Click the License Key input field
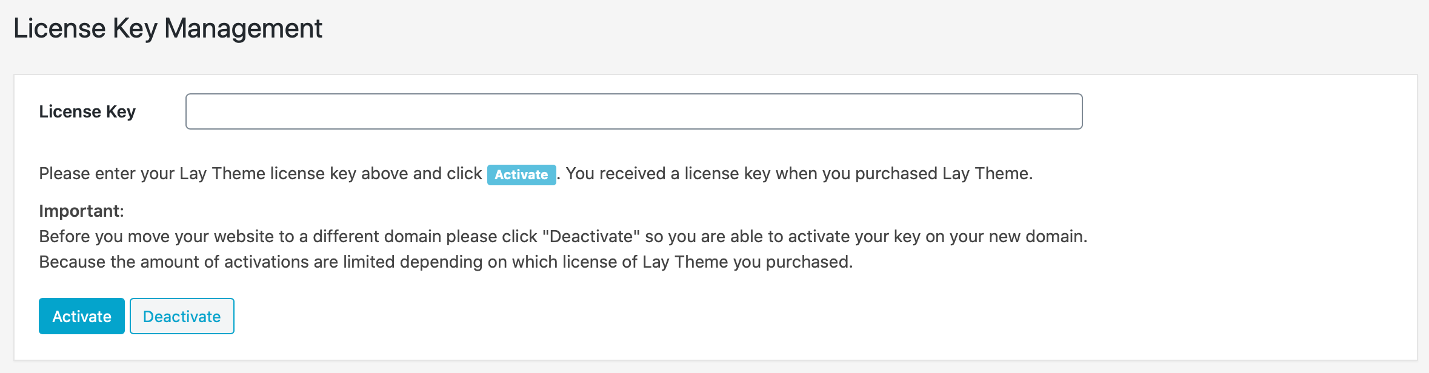This screenshot has width=1429, height=373. pos(633,111)
